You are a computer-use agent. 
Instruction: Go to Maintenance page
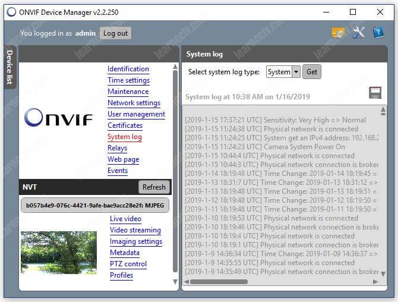128,92
